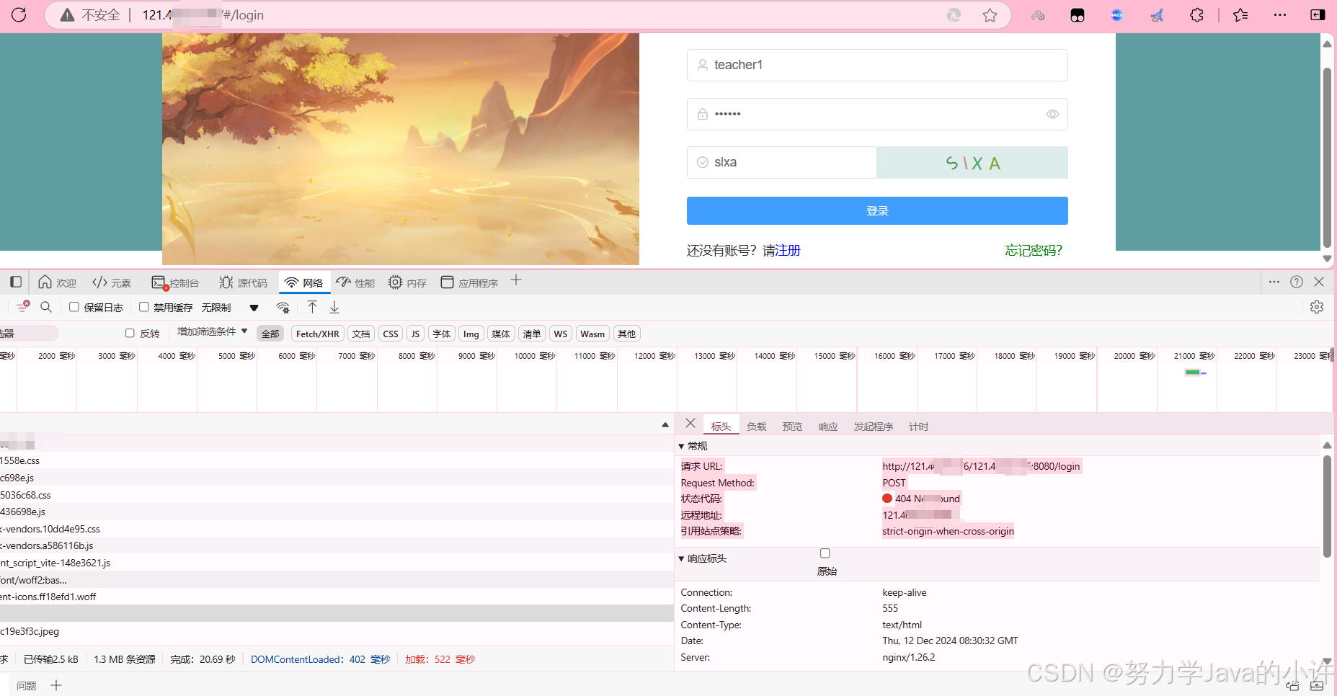The height and width of the screenshot is (696, 1337).
Task: Switch to the Elements panel tab
Action: (112, 282)
